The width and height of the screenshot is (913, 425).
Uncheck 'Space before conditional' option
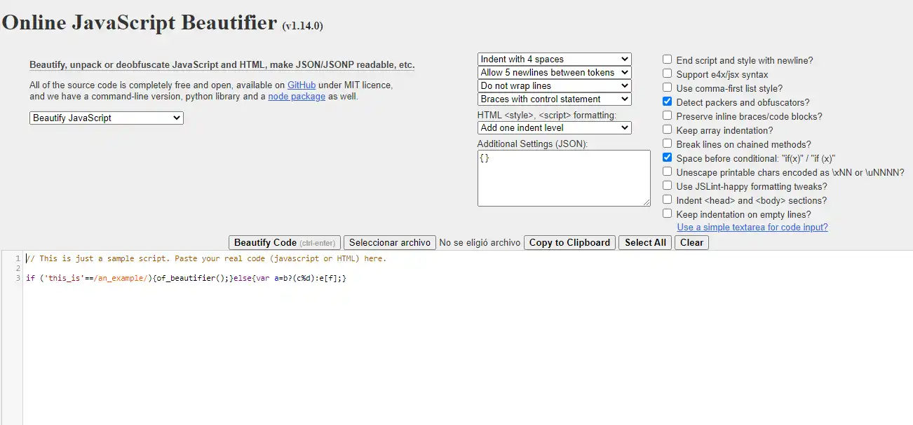(x=667, y=158)
